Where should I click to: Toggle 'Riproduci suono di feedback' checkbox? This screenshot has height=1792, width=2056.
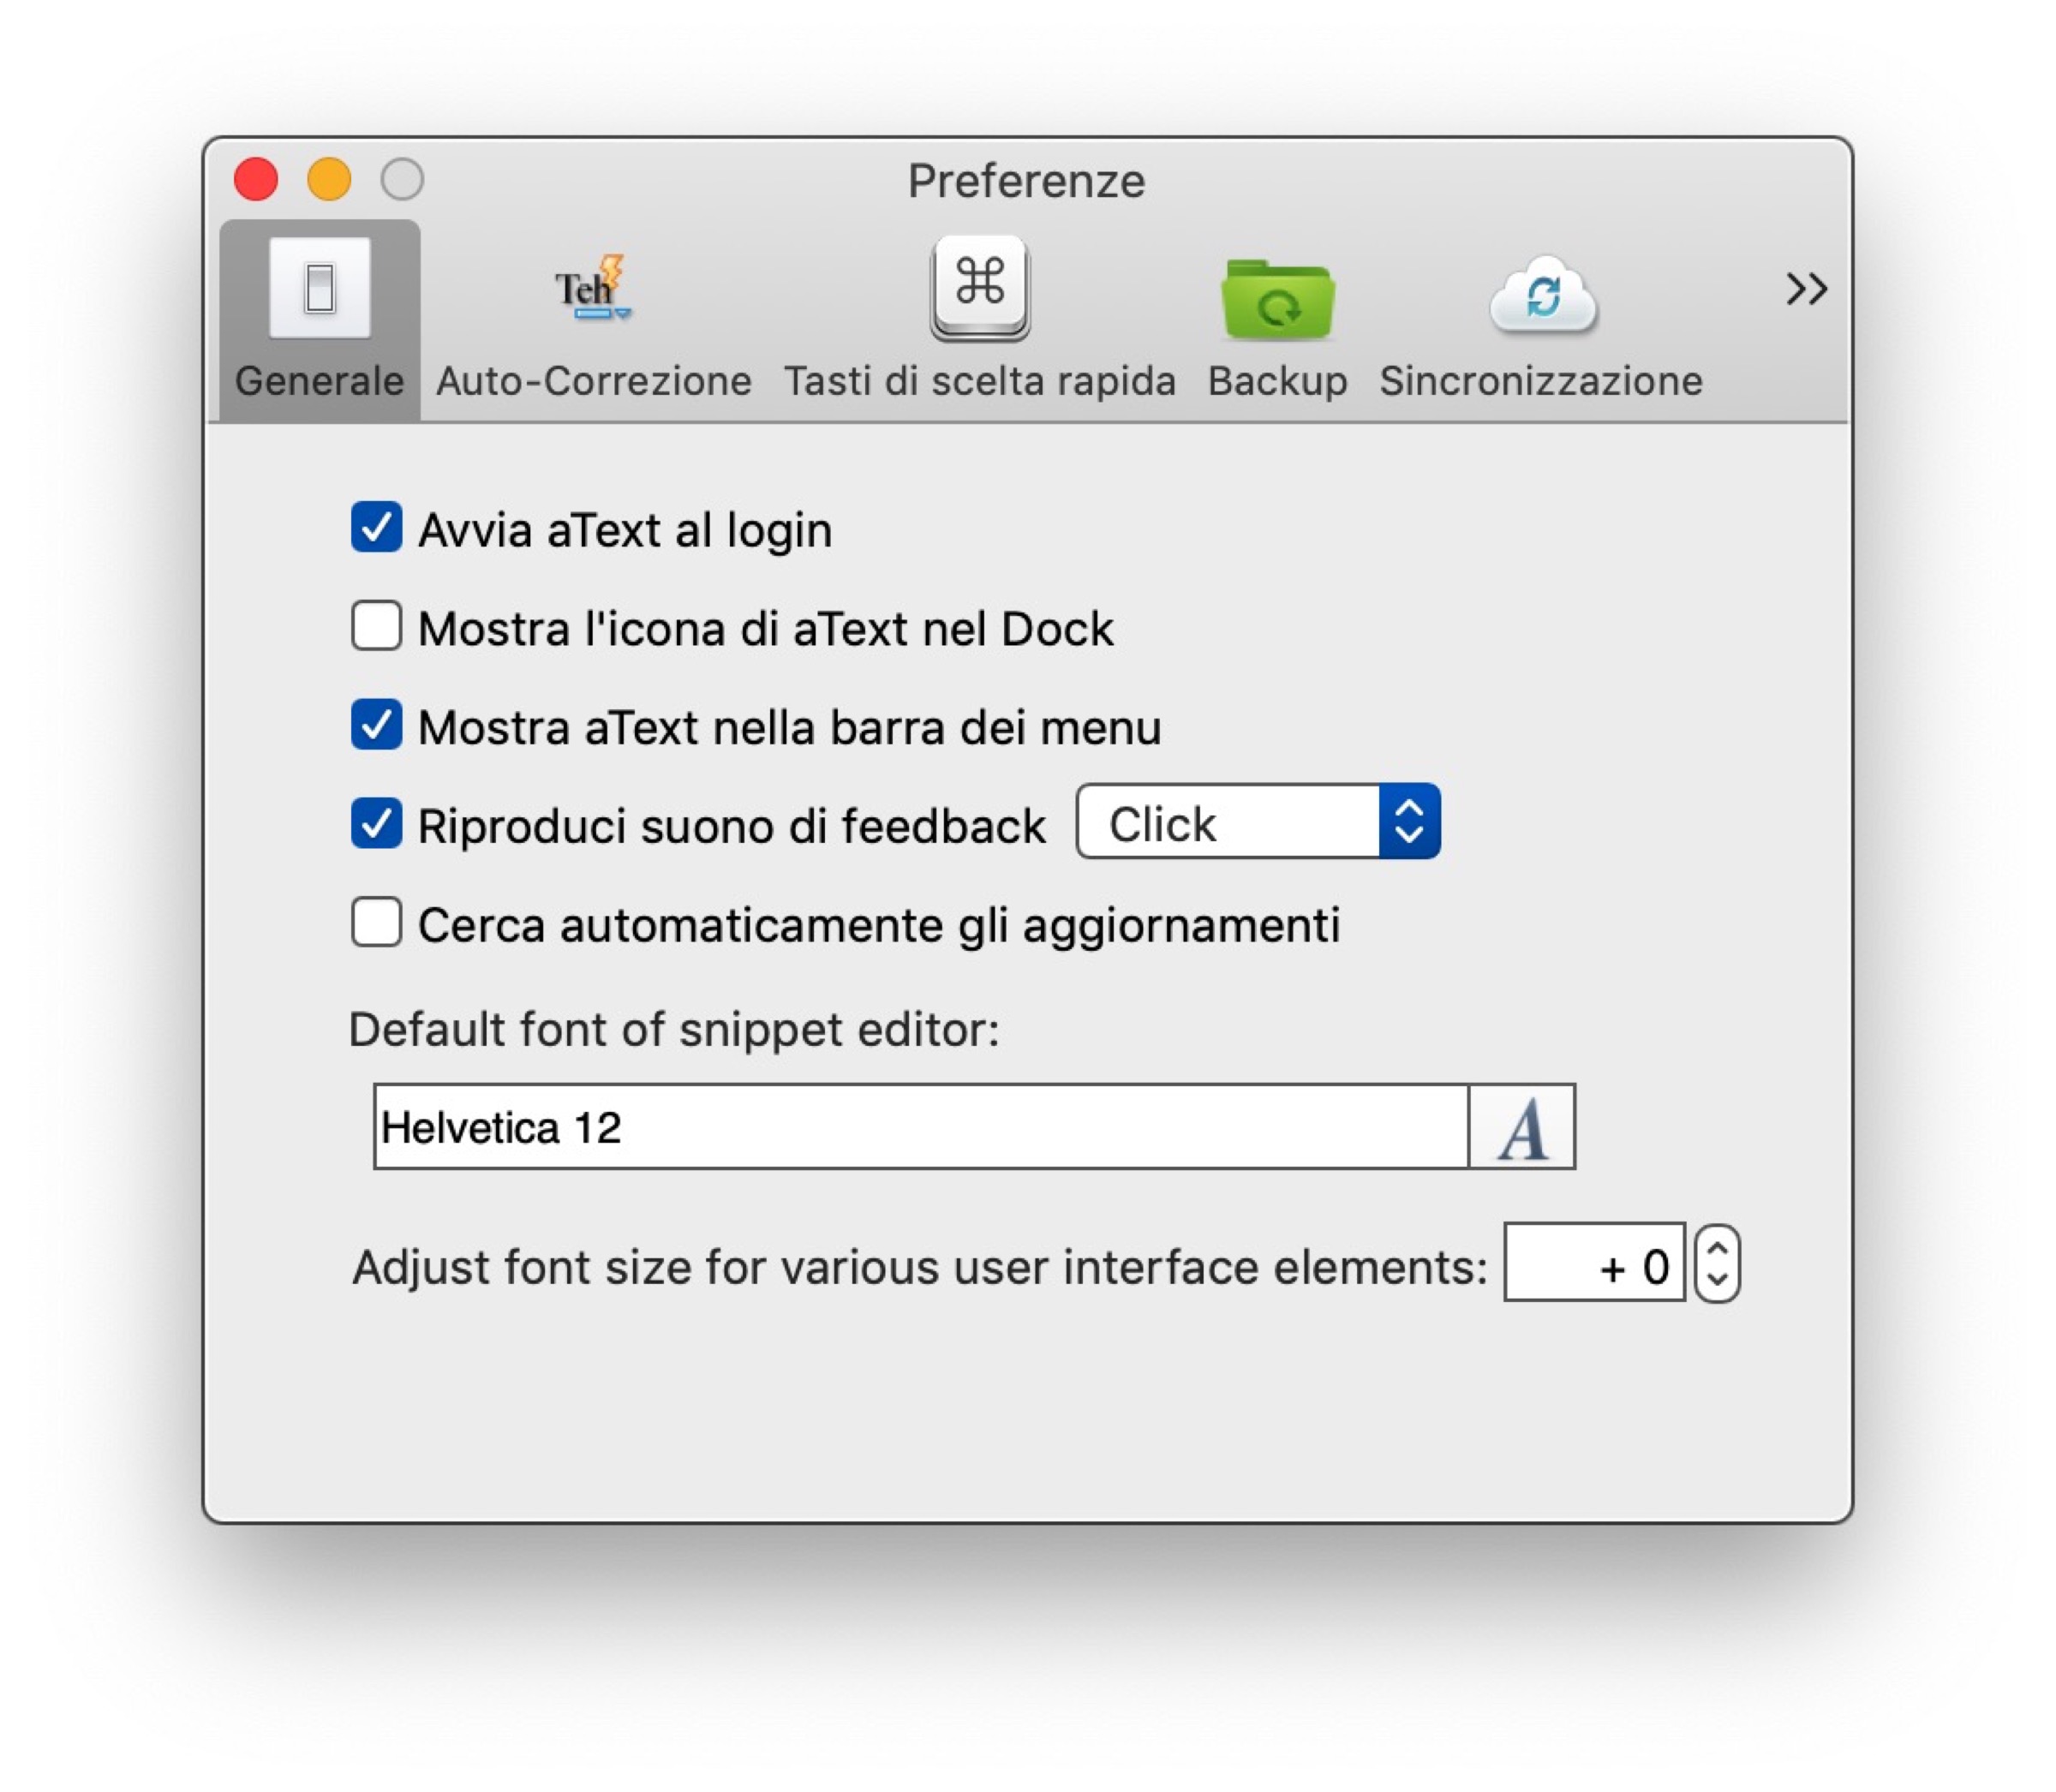(376, 824)
